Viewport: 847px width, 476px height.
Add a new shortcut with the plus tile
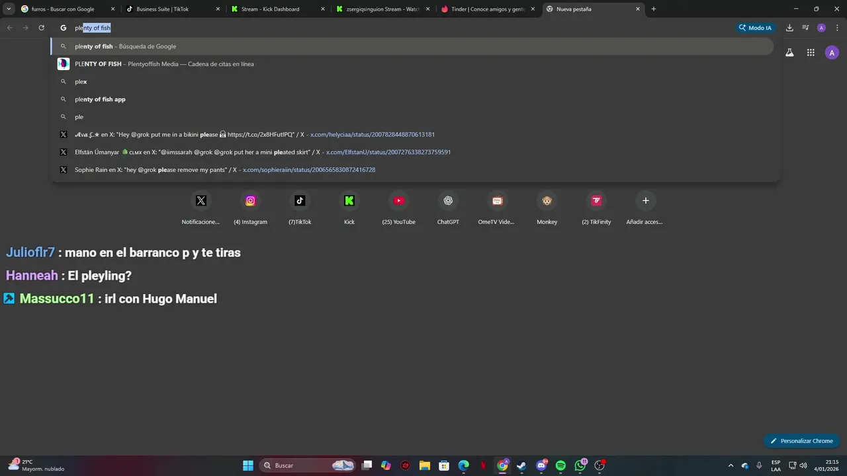646,209
